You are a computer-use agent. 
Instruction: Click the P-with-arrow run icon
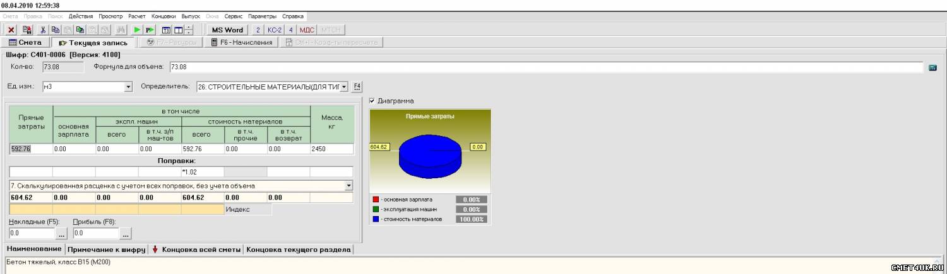[x=150, y=30]
